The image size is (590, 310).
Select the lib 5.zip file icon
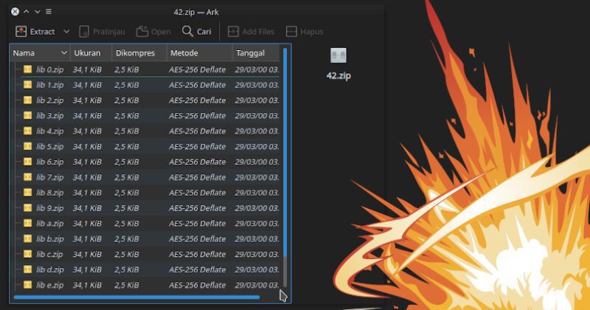[x=27, y=146]
